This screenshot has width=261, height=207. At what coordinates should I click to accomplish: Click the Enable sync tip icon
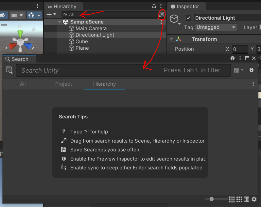point(63,167)
